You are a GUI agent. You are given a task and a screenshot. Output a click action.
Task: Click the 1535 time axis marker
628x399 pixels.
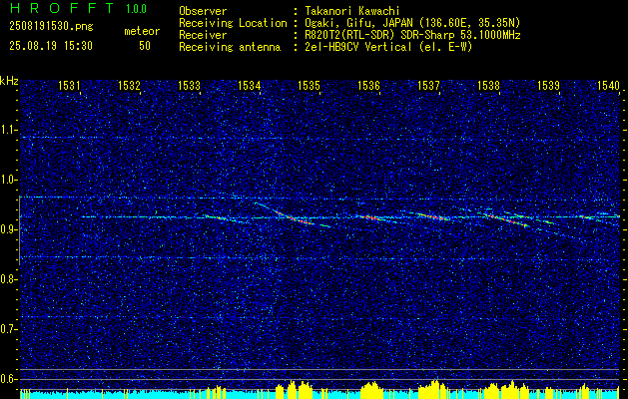(310, 85)
